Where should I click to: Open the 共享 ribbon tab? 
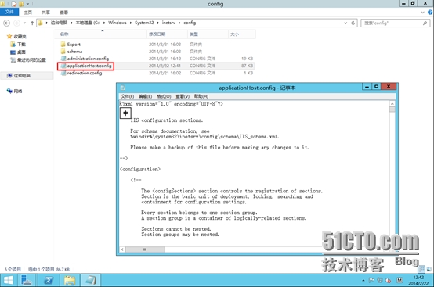pos(45,13)
